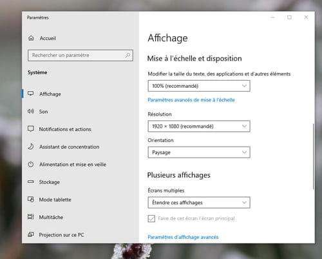Click the Mode tablette icon

pyautogui.click(x=31, y=200)
